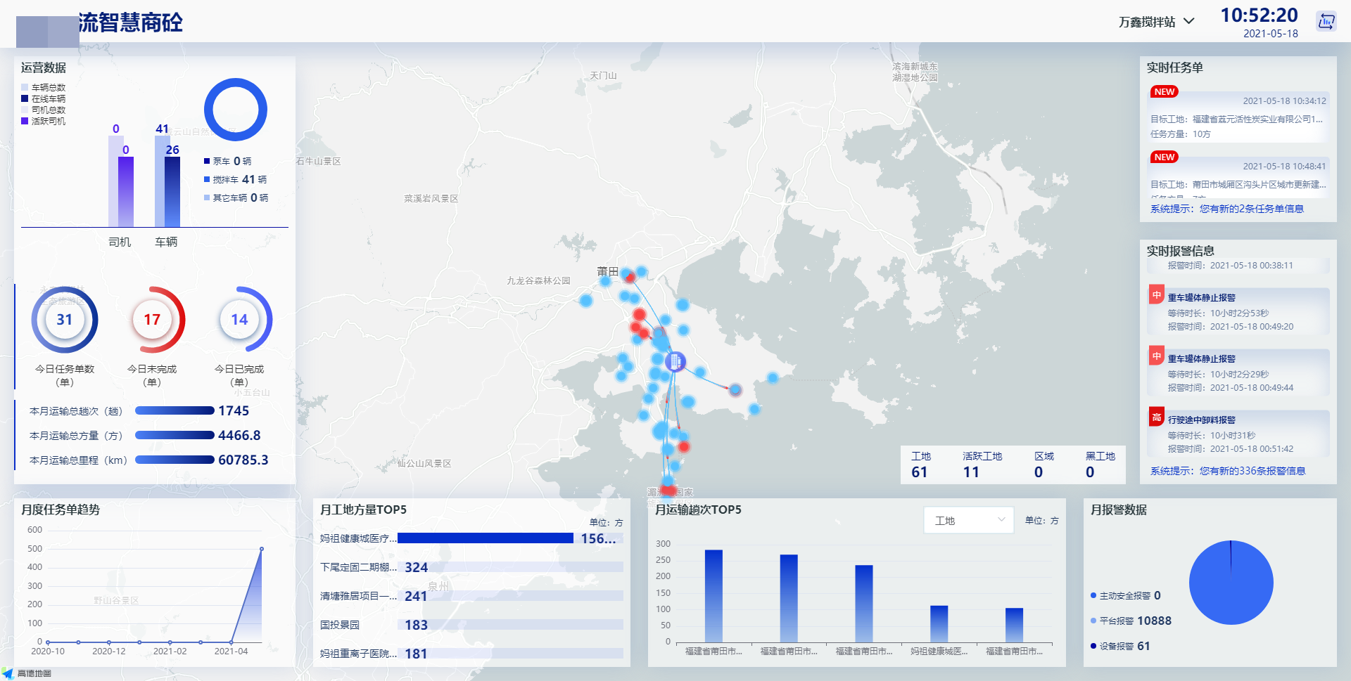Click the high-level alarm icon for 行驶途中卸料报警
This screenshot has width=1351, height=681.
pyautogui.click(x=1156, y=417)
